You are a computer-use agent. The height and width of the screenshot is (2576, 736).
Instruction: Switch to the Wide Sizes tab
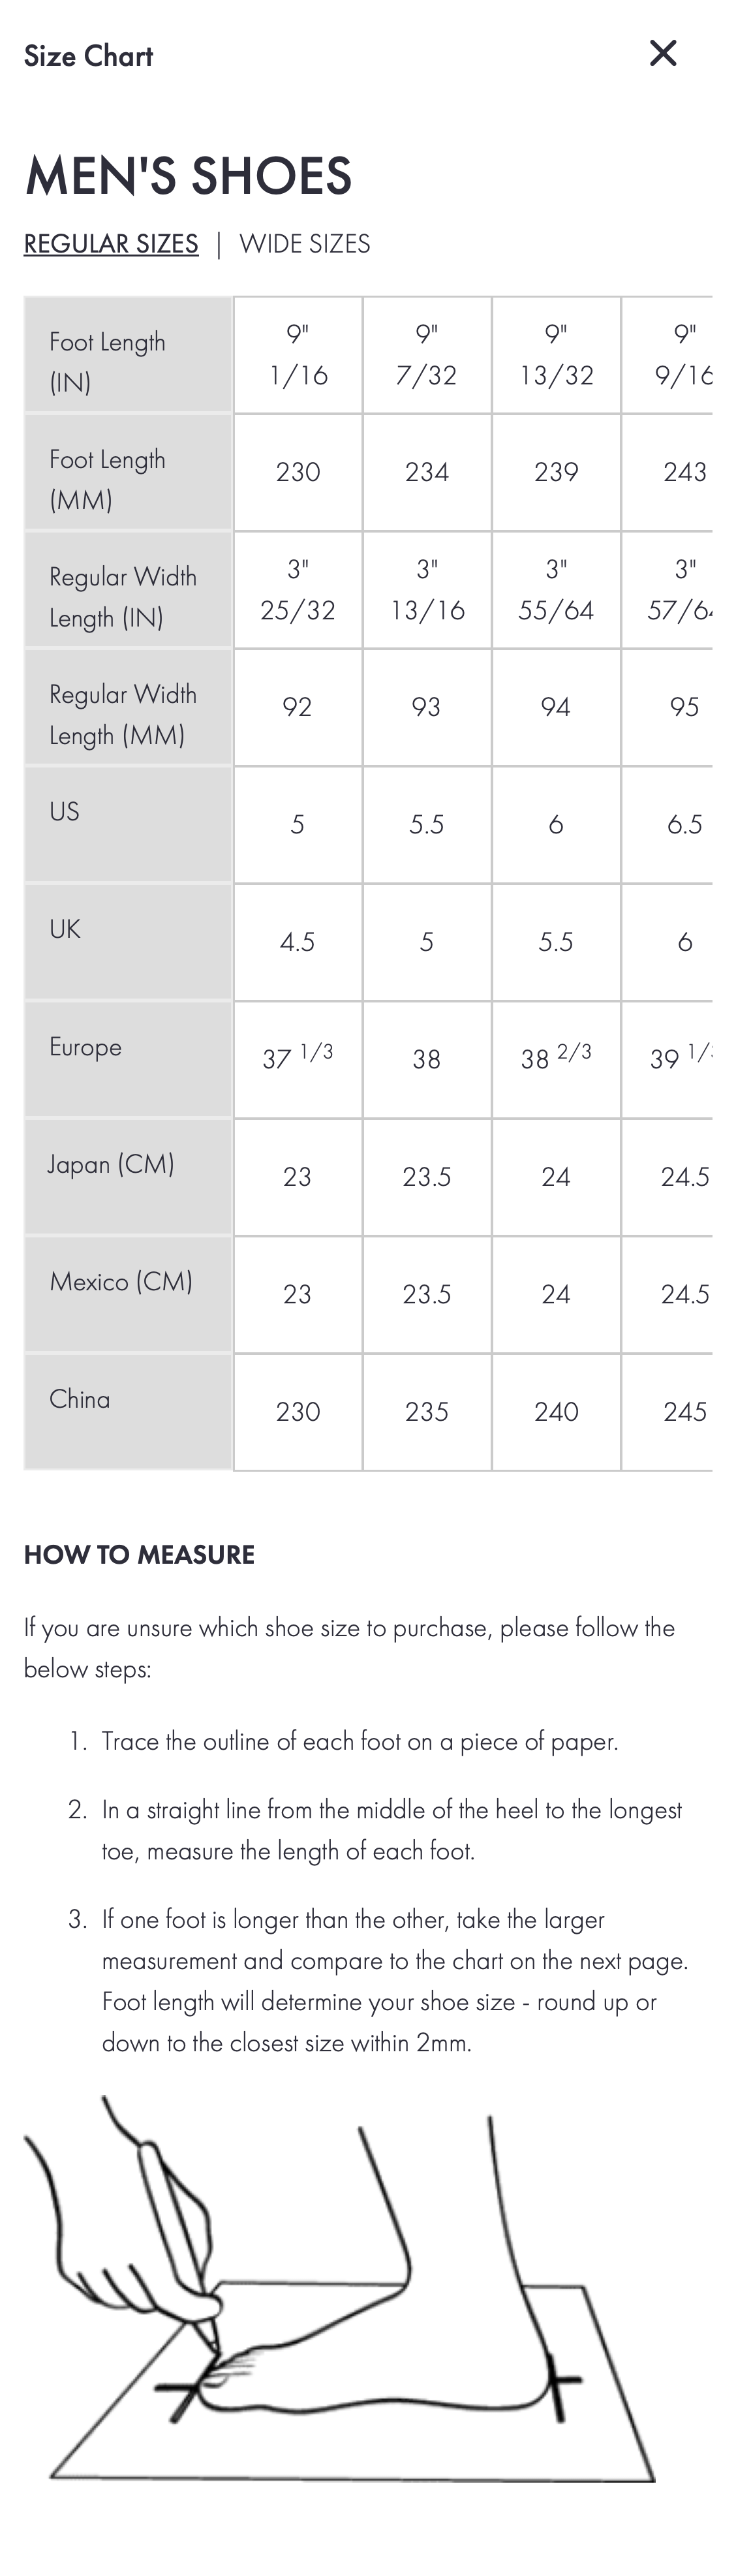(304, 244)
